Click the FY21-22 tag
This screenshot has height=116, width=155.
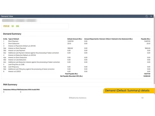(7, 26)
